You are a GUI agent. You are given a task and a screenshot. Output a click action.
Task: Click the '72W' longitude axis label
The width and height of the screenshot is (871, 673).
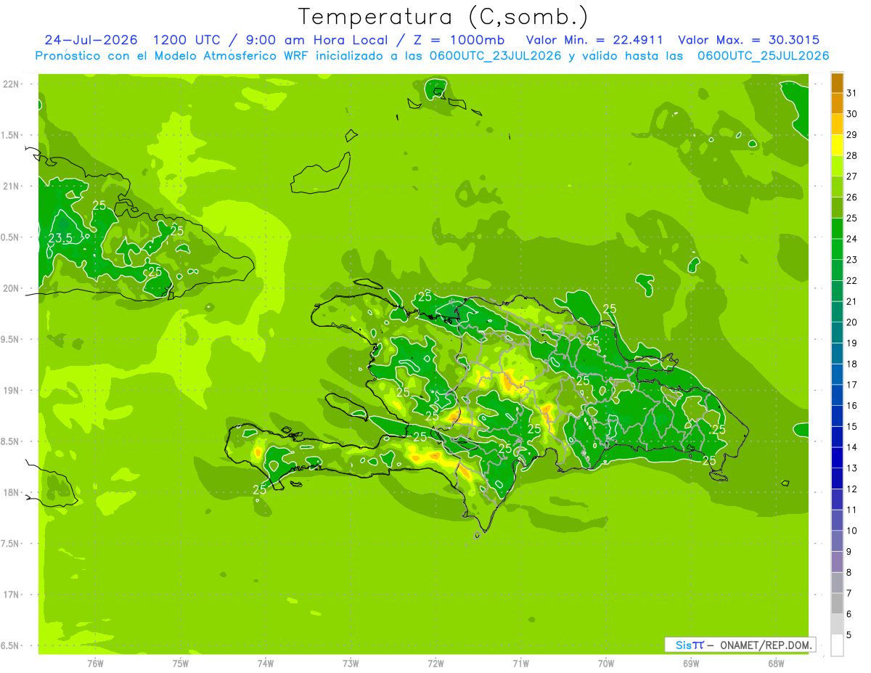[x=435, y=663]
